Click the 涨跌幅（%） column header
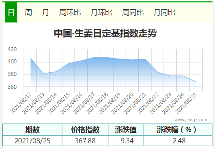The height and width of the screenshot is (149, 215). (178, 130)
